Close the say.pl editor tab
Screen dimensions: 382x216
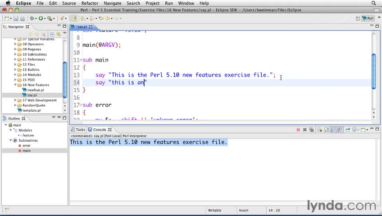91,27
